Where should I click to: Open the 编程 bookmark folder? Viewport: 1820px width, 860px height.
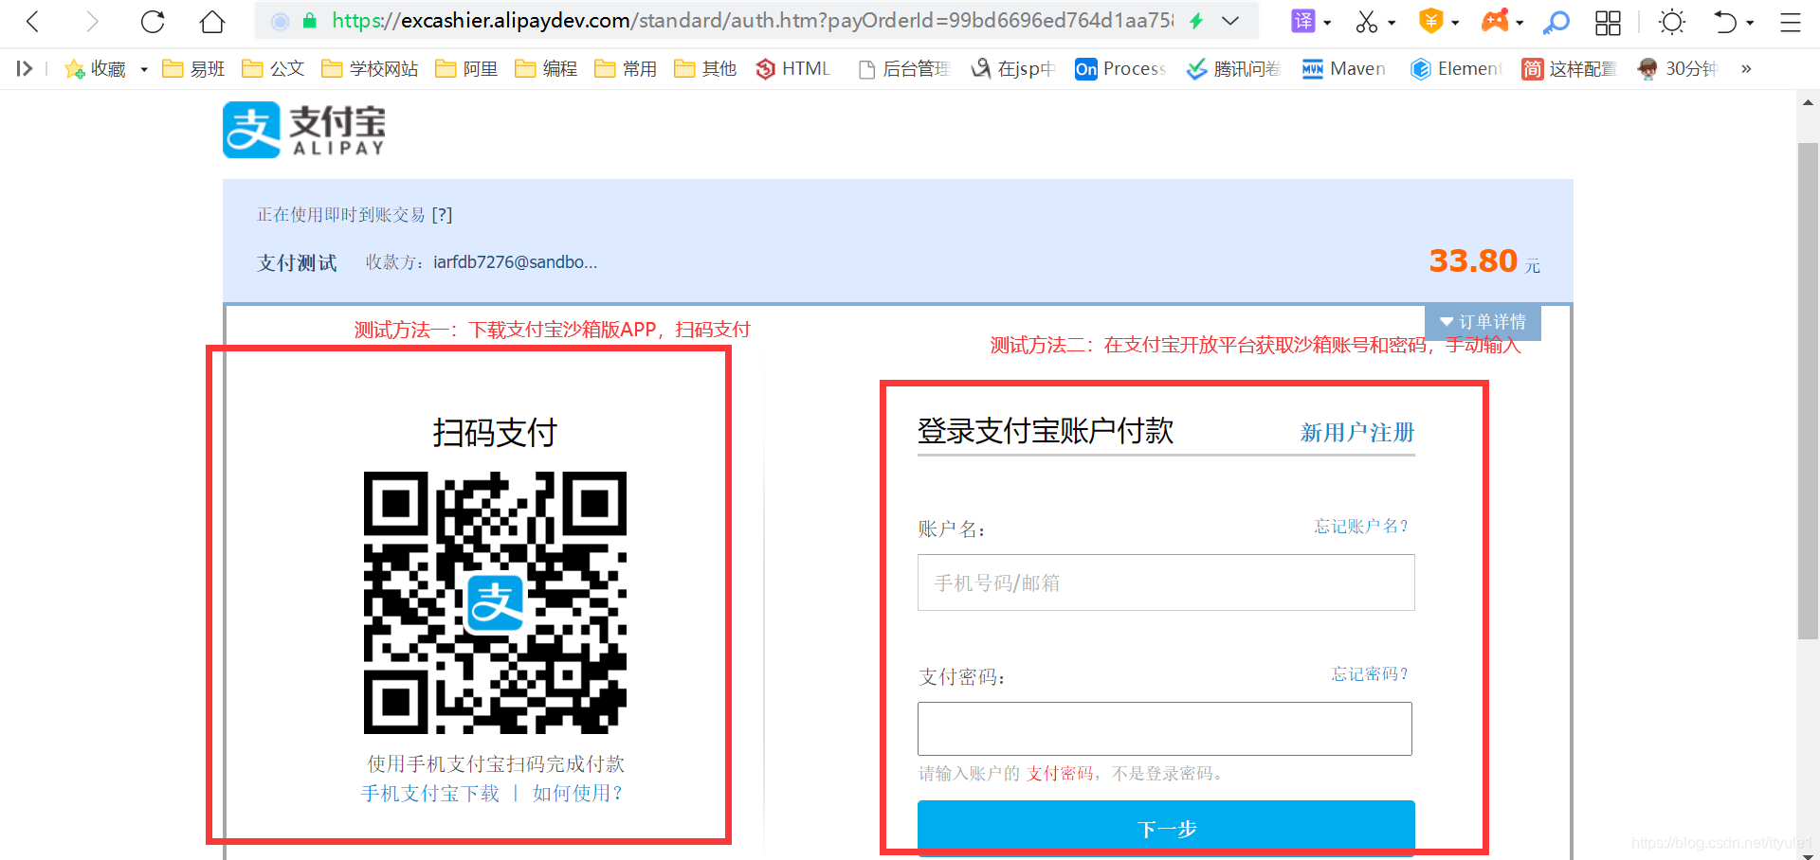click(546, 68)
